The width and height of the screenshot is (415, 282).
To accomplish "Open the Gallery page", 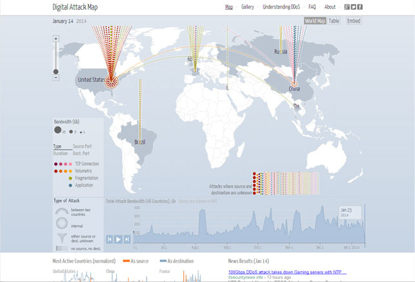I will pos(248,7).
